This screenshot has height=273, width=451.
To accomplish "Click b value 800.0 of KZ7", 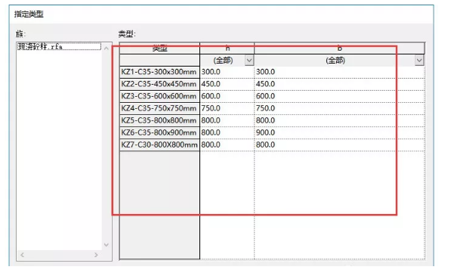I will pyautogui.click(x=339, y=144).
